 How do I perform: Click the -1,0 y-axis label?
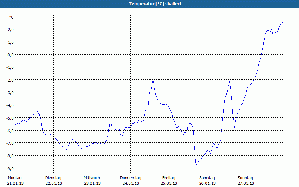[10, 67]
